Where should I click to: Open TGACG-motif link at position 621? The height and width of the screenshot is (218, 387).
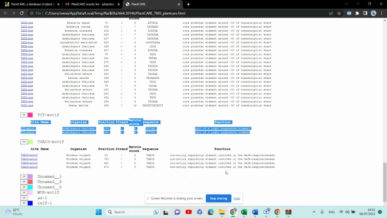pos(29,163)
